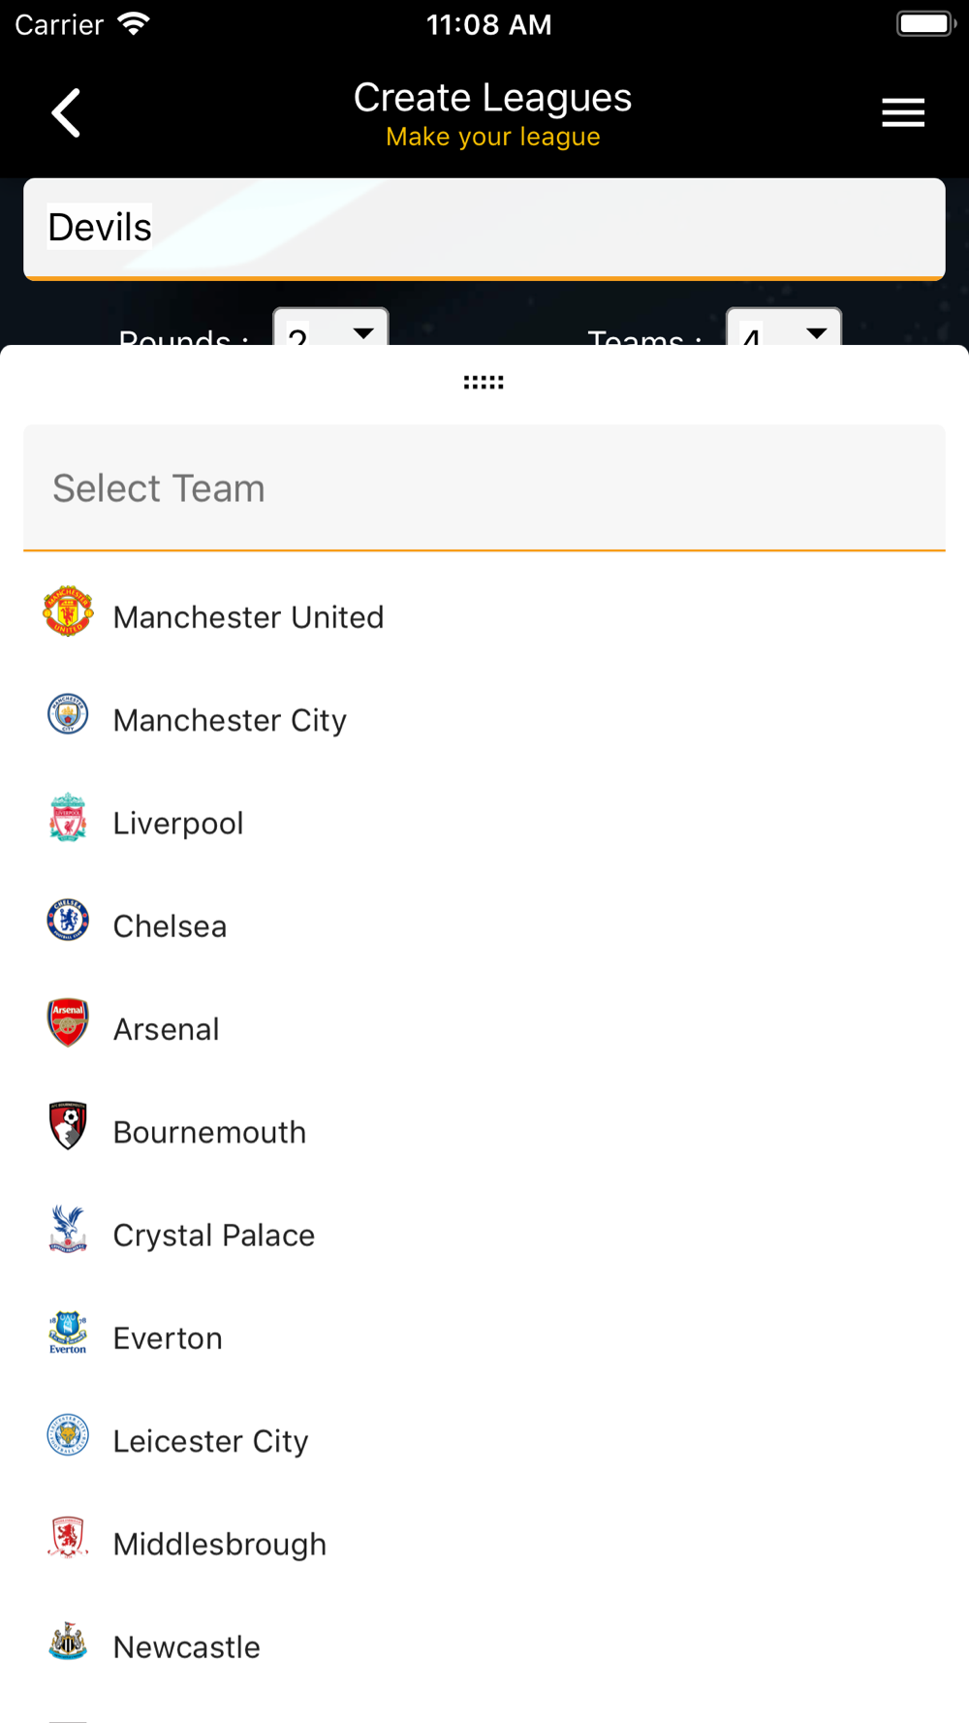Screen dimensions: 969x1723
Task: Click the Select Team search field
Action: click(484, 488)
